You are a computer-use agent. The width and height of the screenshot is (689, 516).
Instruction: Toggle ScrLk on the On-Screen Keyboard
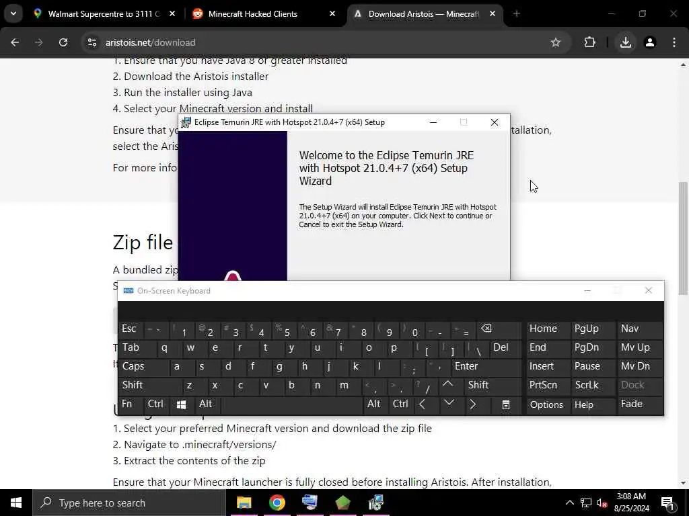[x=592, y=385]
